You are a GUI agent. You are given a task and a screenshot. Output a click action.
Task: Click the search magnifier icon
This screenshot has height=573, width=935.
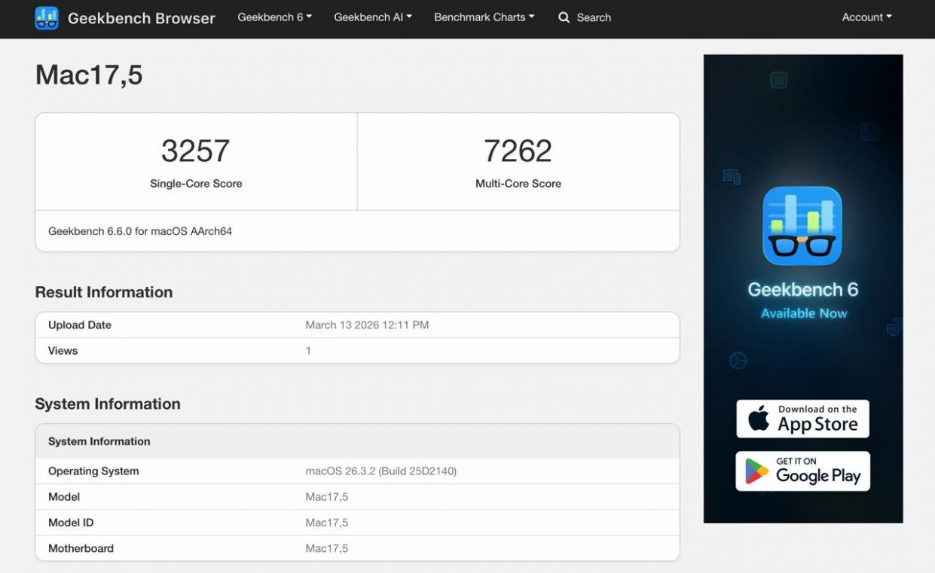pyautogui.click(x=564, y=17)
